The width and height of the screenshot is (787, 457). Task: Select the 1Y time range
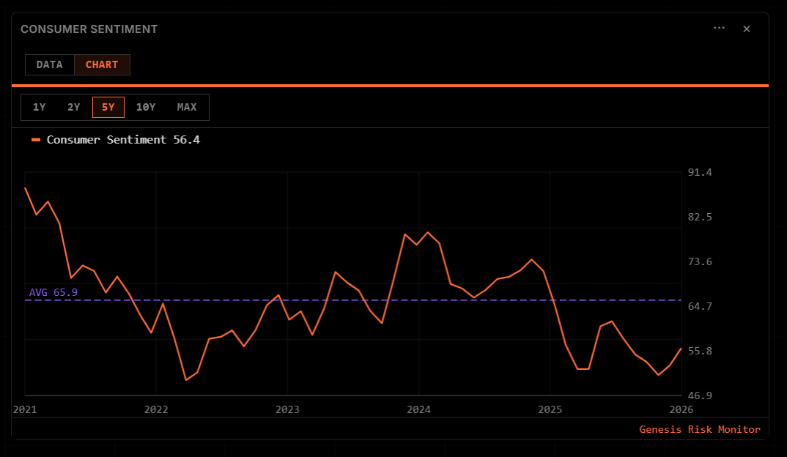(40, 107)
